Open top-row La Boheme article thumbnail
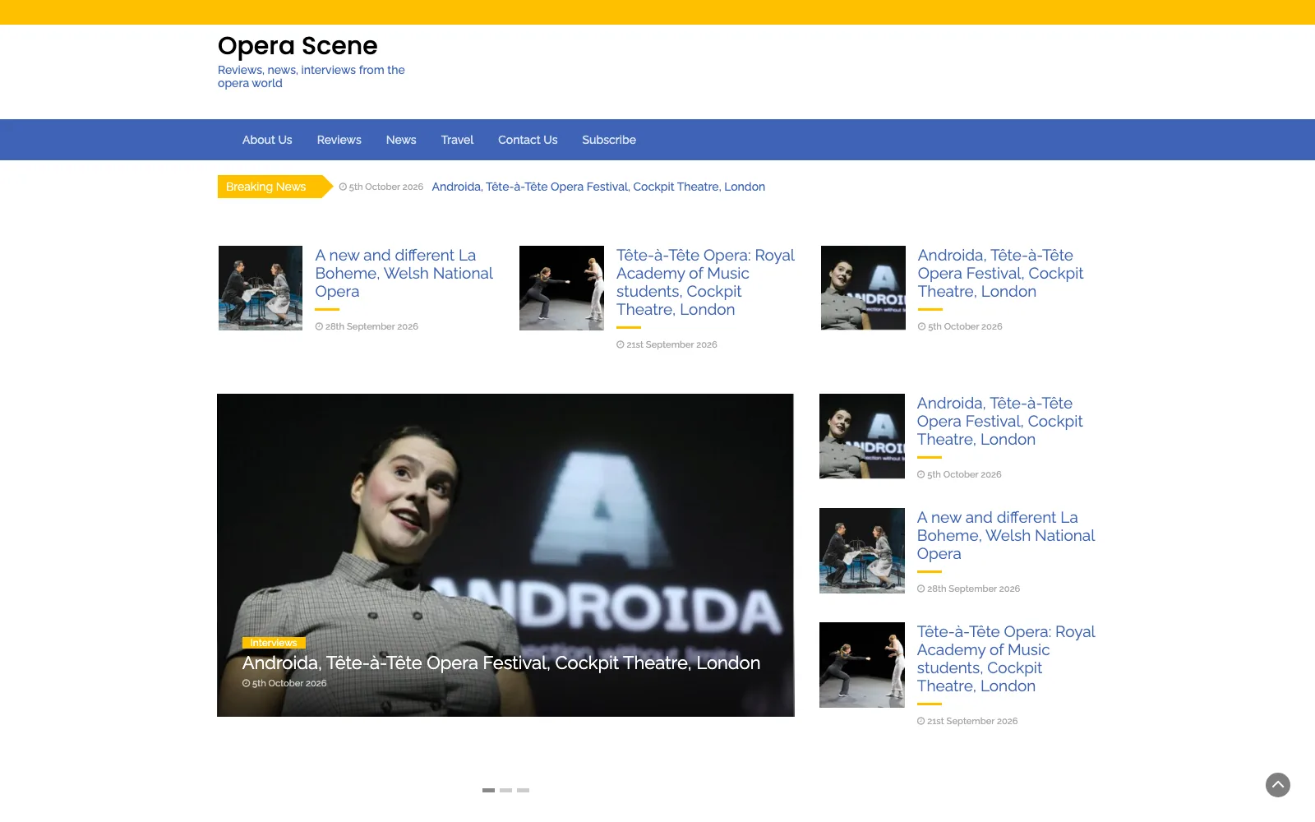1315x822 pixels. pyautogui.click(x=261, y=288)
